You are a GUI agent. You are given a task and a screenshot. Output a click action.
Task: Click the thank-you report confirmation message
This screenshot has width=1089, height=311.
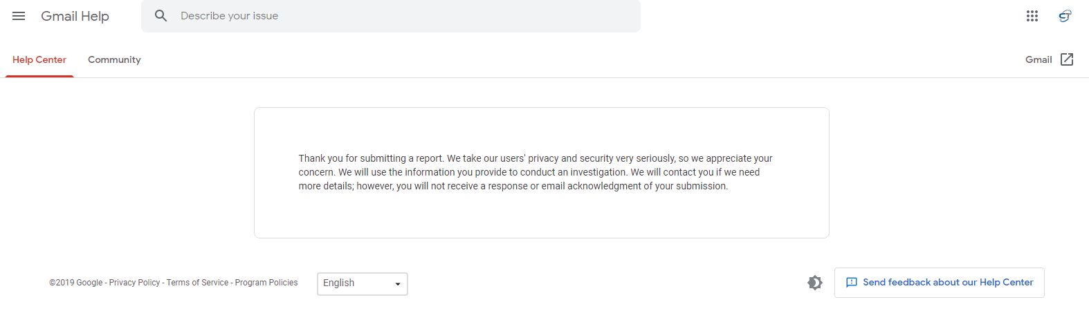(x=536, y=172)
